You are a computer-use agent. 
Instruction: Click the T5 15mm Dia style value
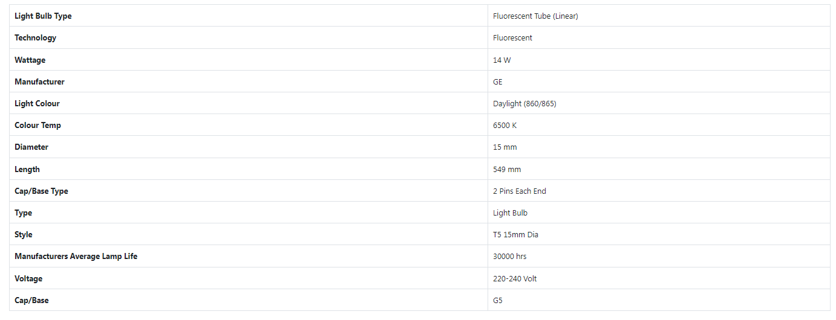[515, 235]
